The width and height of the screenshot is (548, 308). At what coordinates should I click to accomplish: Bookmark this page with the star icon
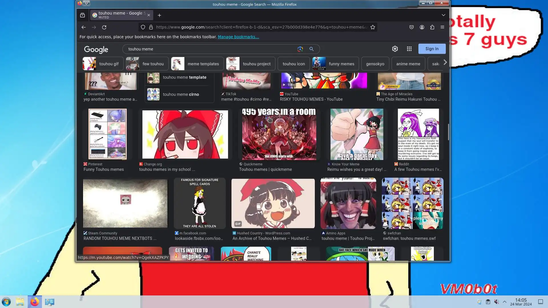click(x=373, y=27)
